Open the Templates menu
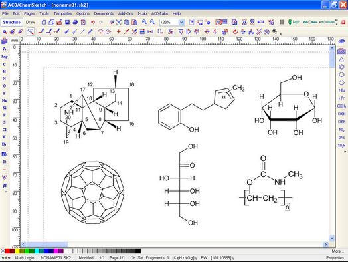This screenshot has width=348, height=262. tap(62, 13)
